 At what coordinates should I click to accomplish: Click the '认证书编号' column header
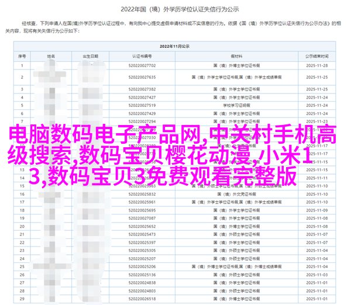142,56
